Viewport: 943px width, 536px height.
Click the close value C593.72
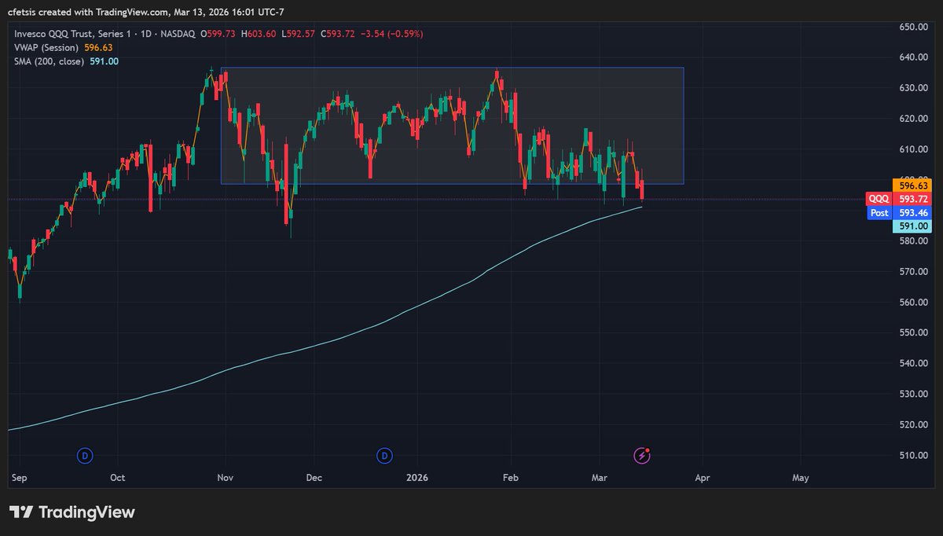click(338, 34)
